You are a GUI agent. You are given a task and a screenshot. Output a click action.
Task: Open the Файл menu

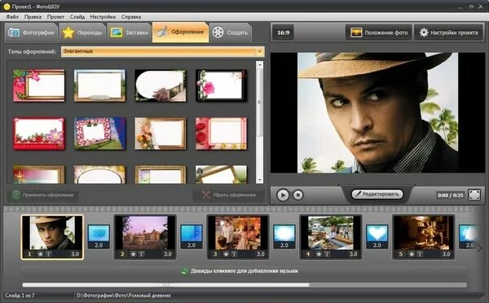[x=12, y=17]
